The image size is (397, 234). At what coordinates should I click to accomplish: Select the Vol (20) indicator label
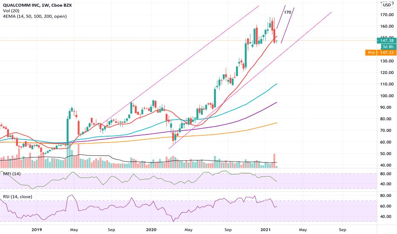[11, 11]
